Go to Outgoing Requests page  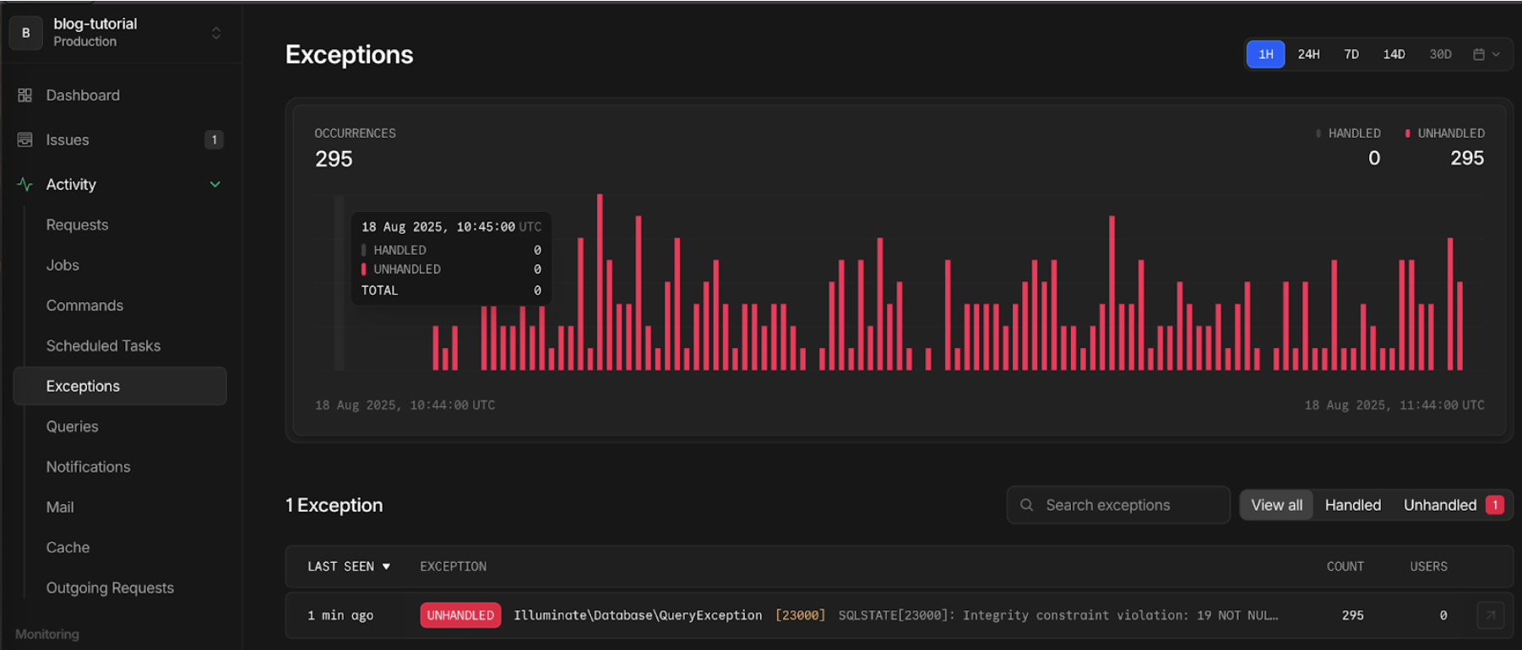click(110, 588)
